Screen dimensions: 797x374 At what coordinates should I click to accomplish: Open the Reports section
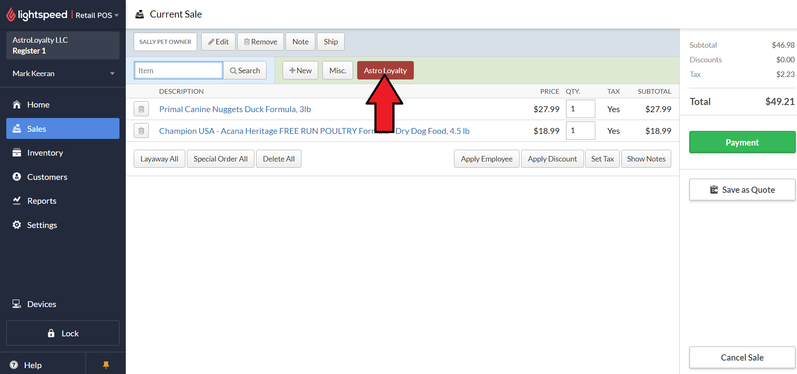click(x=63, y=201)
